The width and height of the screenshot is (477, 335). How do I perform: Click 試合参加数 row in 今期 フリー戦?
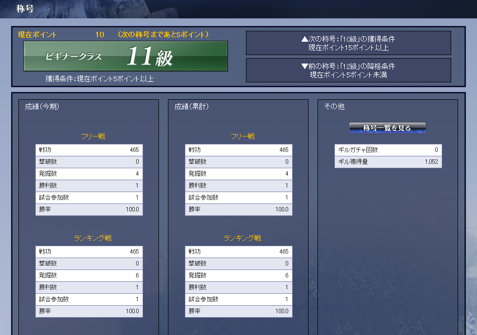point(89,198)
